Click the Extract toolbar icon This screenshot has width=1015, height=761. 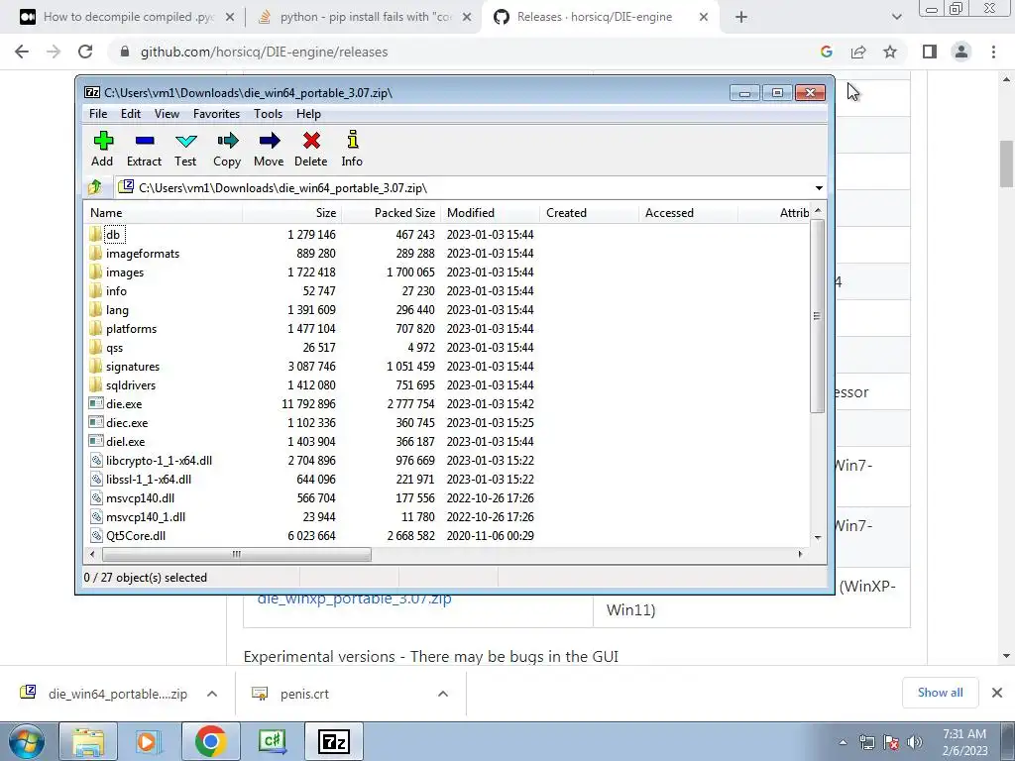145,141
